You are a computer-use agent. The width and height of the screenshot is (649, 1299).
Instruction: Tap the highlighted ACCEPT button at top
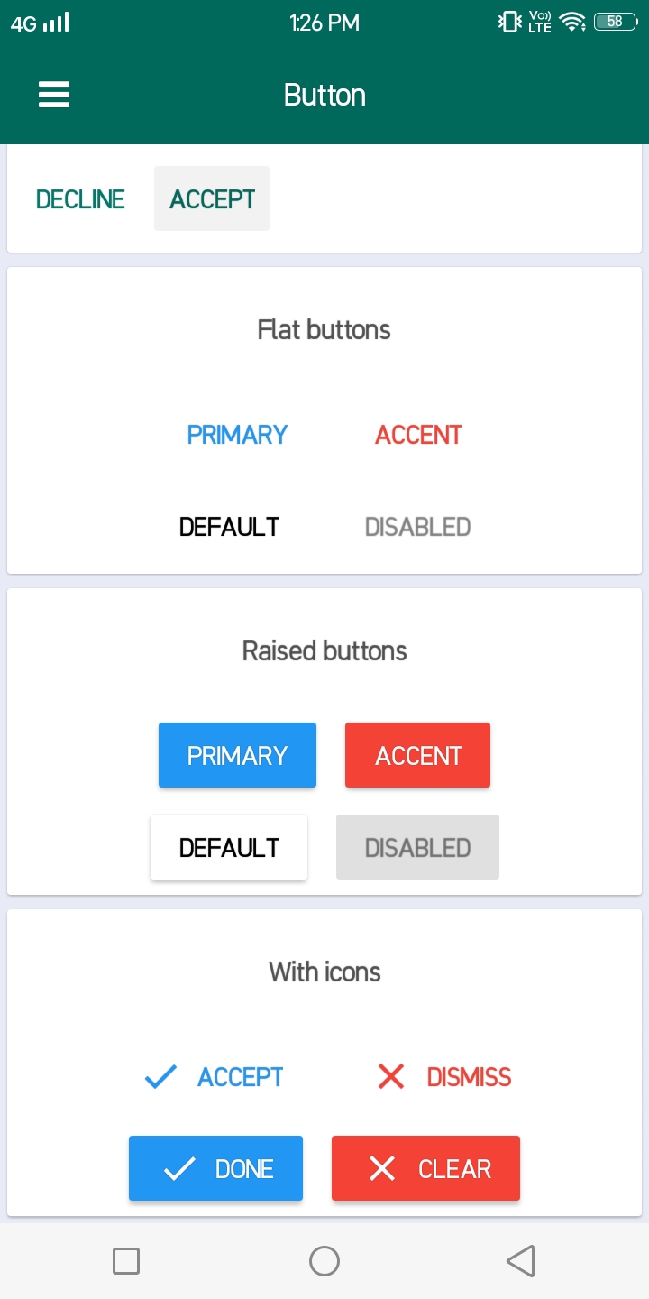(212, 199)
